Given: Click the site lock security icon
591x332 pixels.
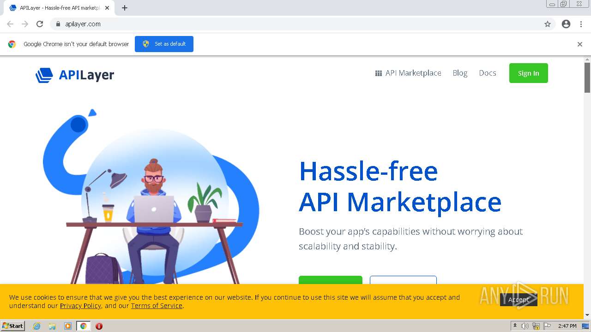Looking at the screenshot, I should [58, 24].
